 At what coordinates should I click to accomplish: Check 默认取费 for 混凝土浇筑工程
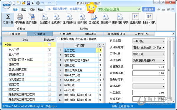coord(50,70)
